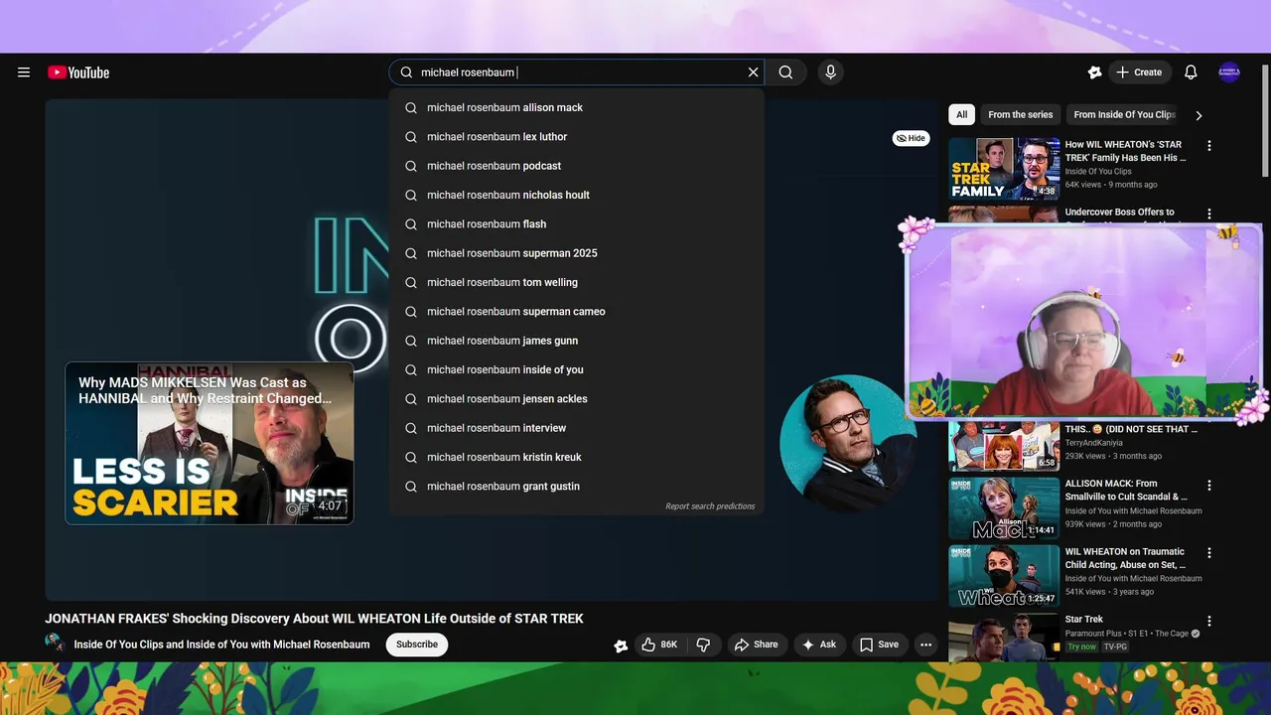Select suggestion michael rosenbaum nicholas hoult
The height and width of the screenshot is (715, 1271).
click(577, 195)
